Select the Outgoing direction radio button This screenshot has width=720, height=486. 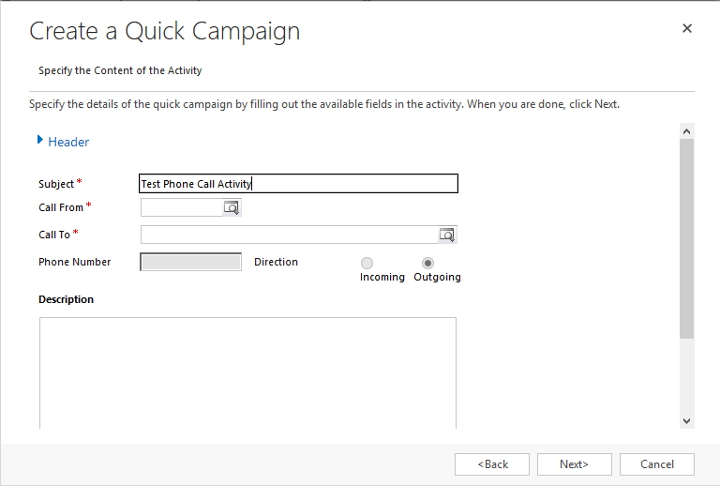427,264
